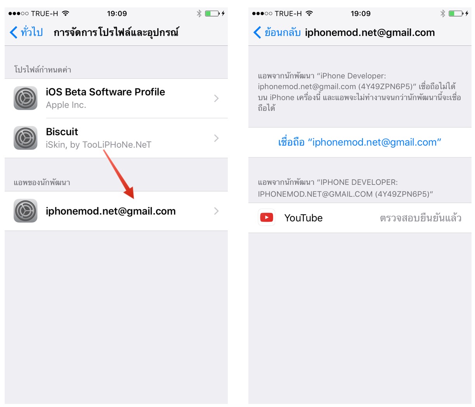Tap 19:09 clock in left status bar
Viewport: 475px width, 407px height.
coord(117,14)
